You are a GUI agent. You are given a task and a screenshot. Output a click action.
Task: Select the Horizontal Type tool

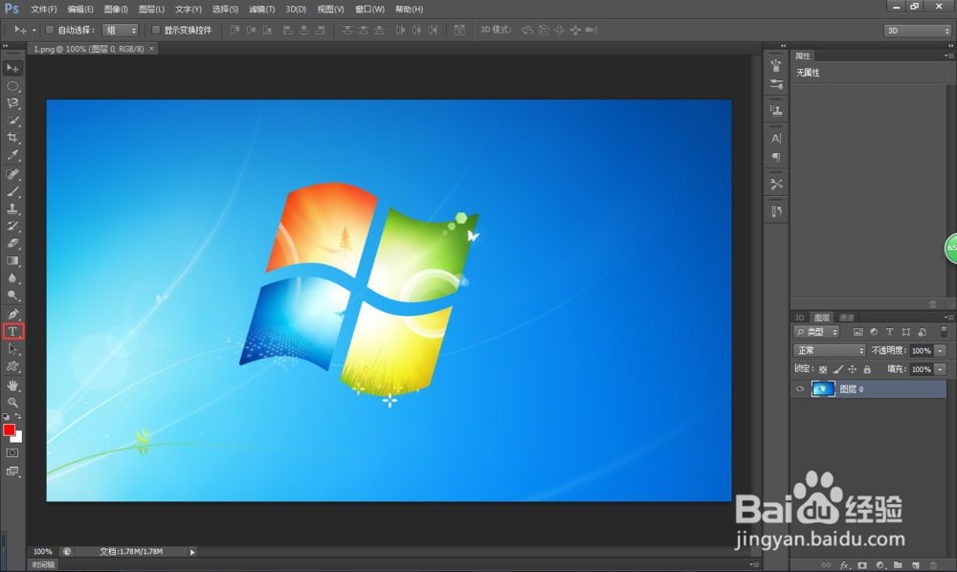click(x=12, y=332)
